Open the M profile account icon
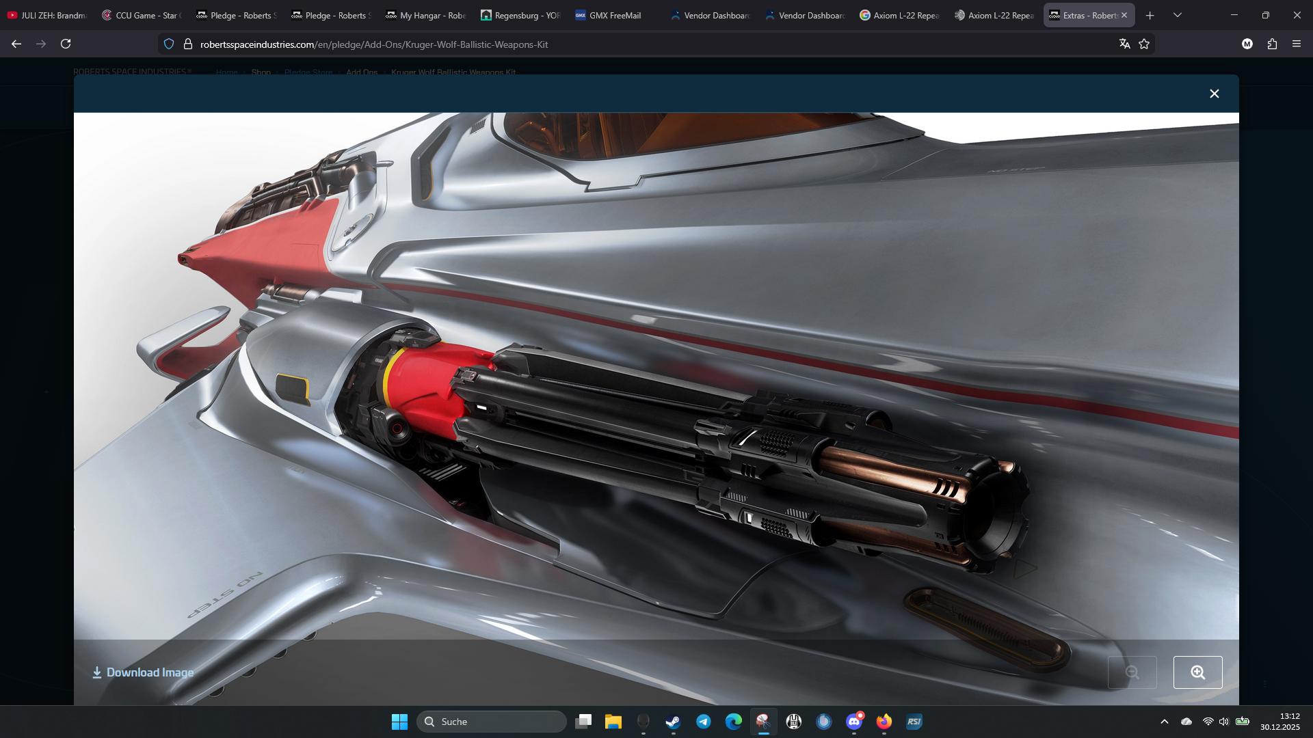This screenshot has height=738, width=1313. click(1247, 43)
